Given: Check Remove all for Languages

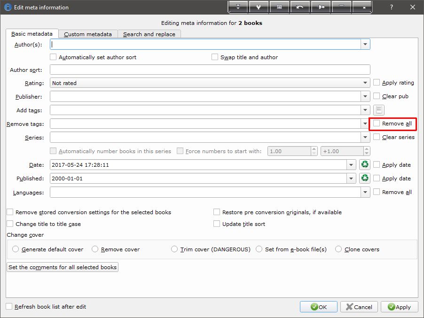Looking at the screenshot, I should (377, 192).
